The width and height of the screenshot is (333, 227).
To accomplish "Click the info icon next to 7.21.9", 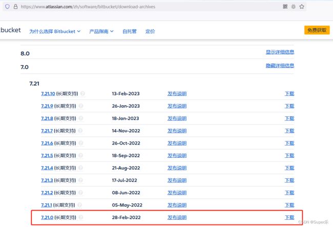I will pyautogui.click(x=81, y=106).
